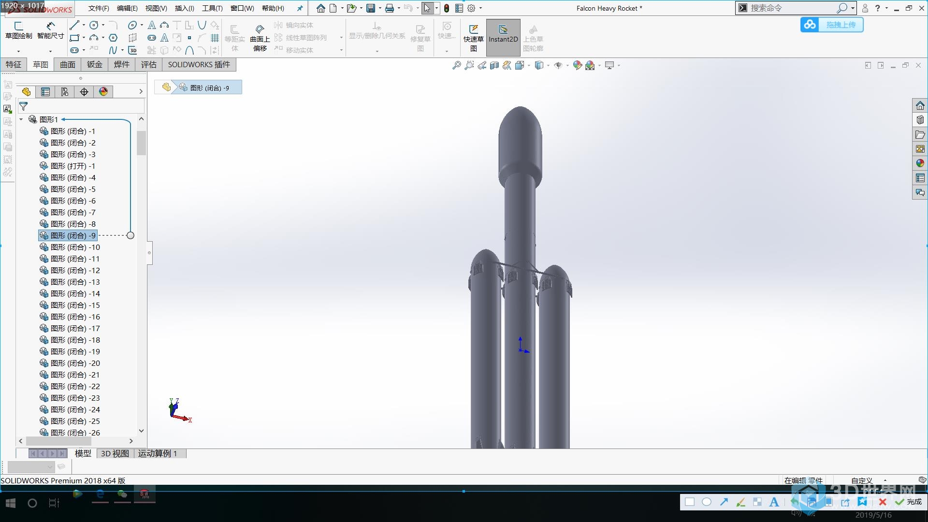This screenshot has width=928, height=522.
Task: Collapse the 图形1 tree node
Action: [x=21, y=119]
